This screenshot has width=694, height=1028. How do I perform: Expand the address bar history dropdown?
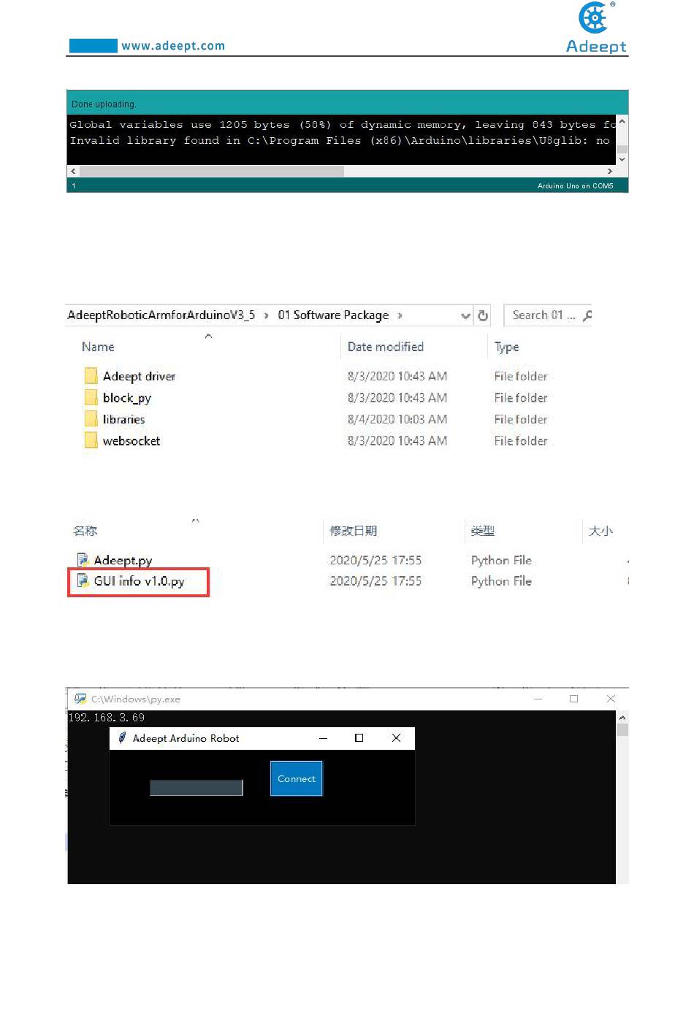pyautogui.click(x=465, y=315)
